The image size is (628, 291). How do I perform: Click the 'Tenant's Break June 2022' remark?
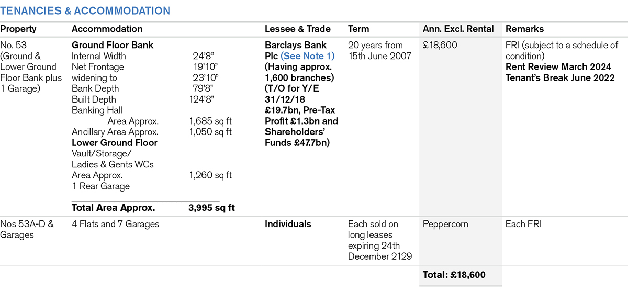point(560,78)
